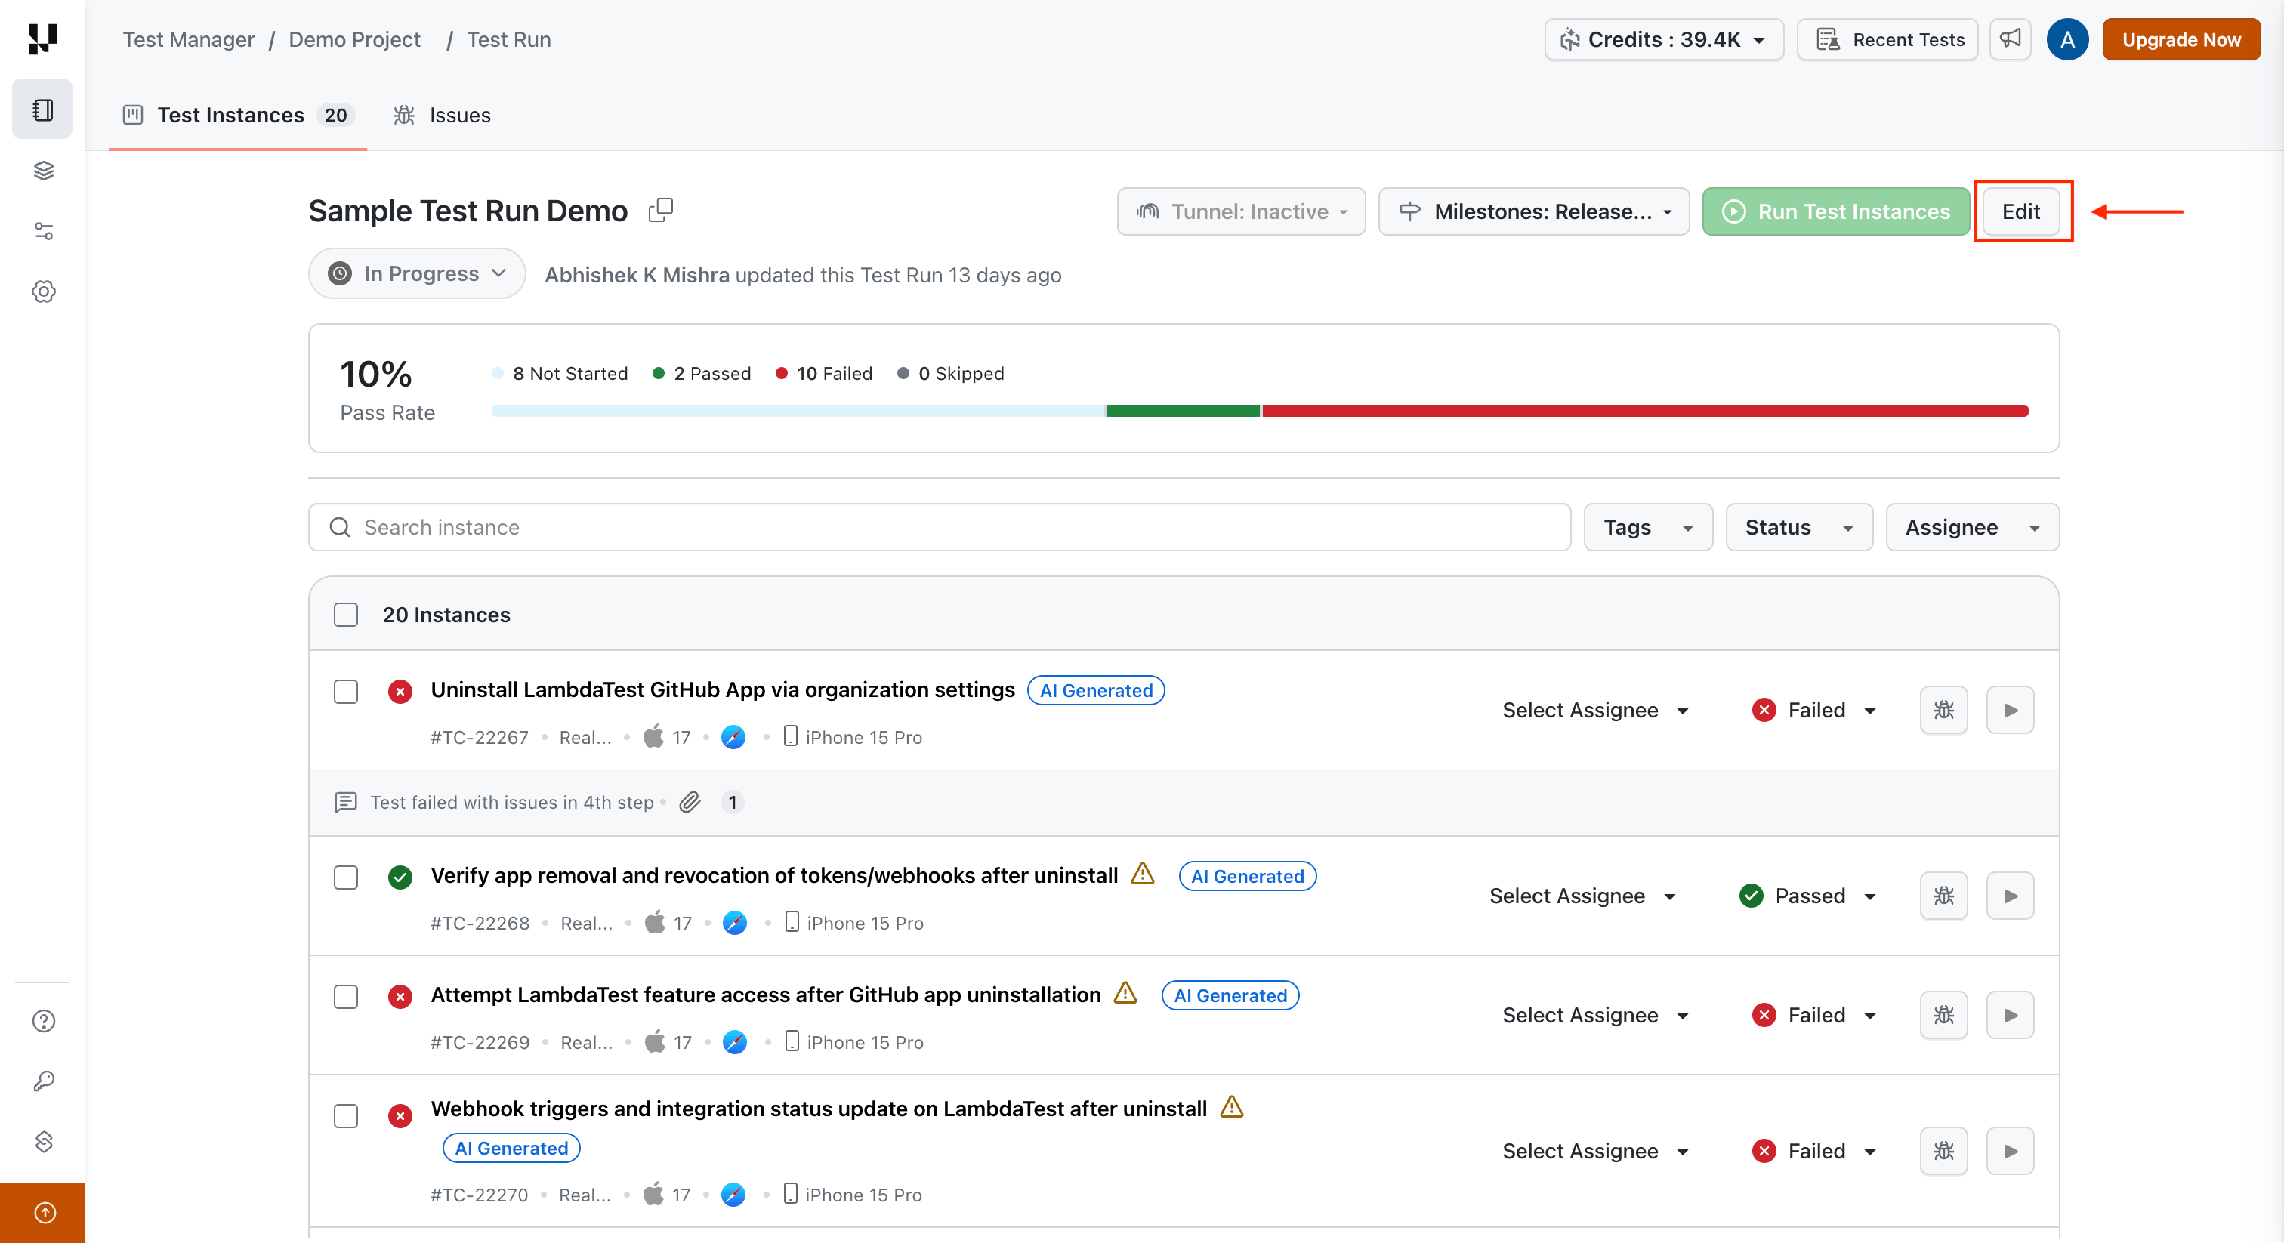
Task: Click the Edit button
Action: pos(2020,212)
